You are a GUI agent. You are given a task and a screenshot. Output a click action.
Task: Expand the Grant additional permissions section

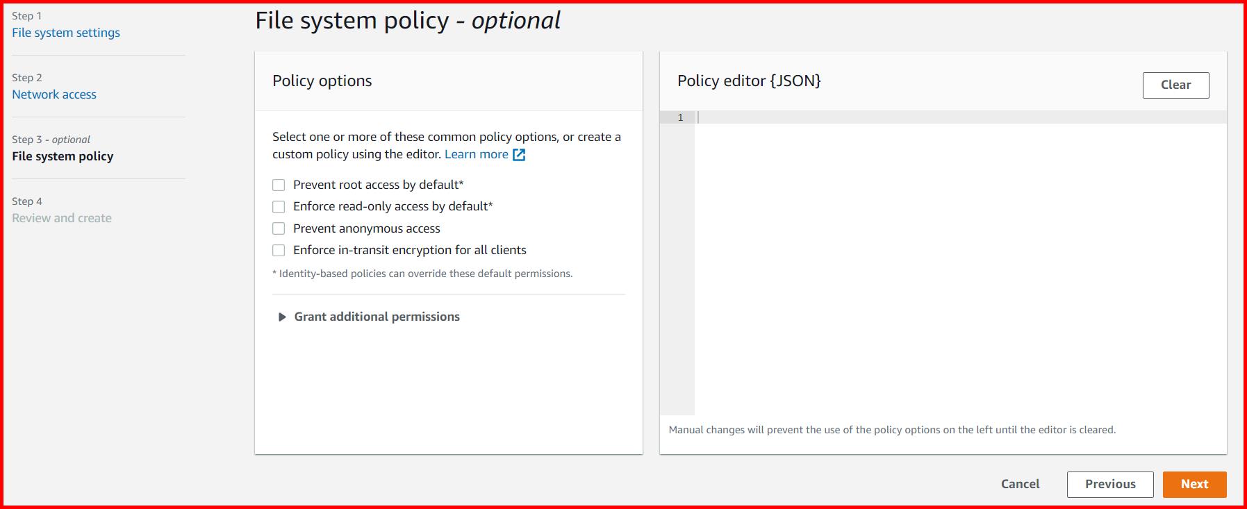(376, 317)
